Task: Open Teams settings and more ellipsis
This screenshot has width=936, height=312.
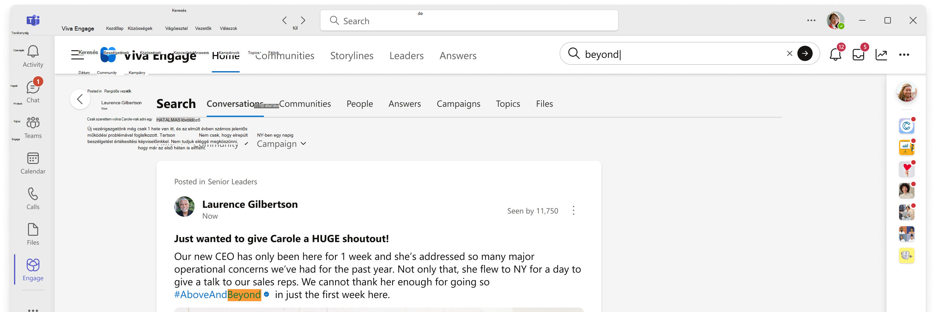Action: 811,20
